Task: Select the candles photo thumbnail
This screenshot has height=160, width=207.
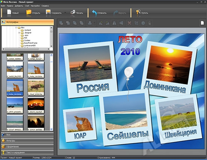Action: [x=36, y=105]
